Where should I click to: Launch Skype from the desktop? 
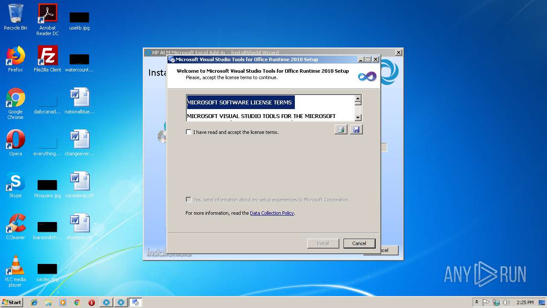coord(15,185)
